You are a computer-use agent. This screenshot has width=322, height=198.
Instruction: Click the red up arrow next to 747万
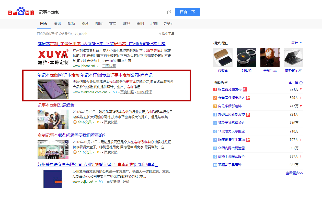click(x=301, y=106)
